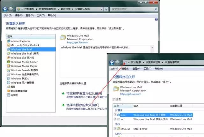Click the 程序 list column header
The width and height of the screenshot is (204, 137).
tap(31, 36)
